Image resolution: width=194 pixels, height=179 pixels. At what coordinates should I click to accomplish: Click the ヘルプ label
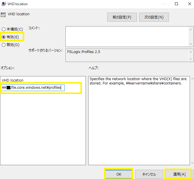click(x=93, y=68)
